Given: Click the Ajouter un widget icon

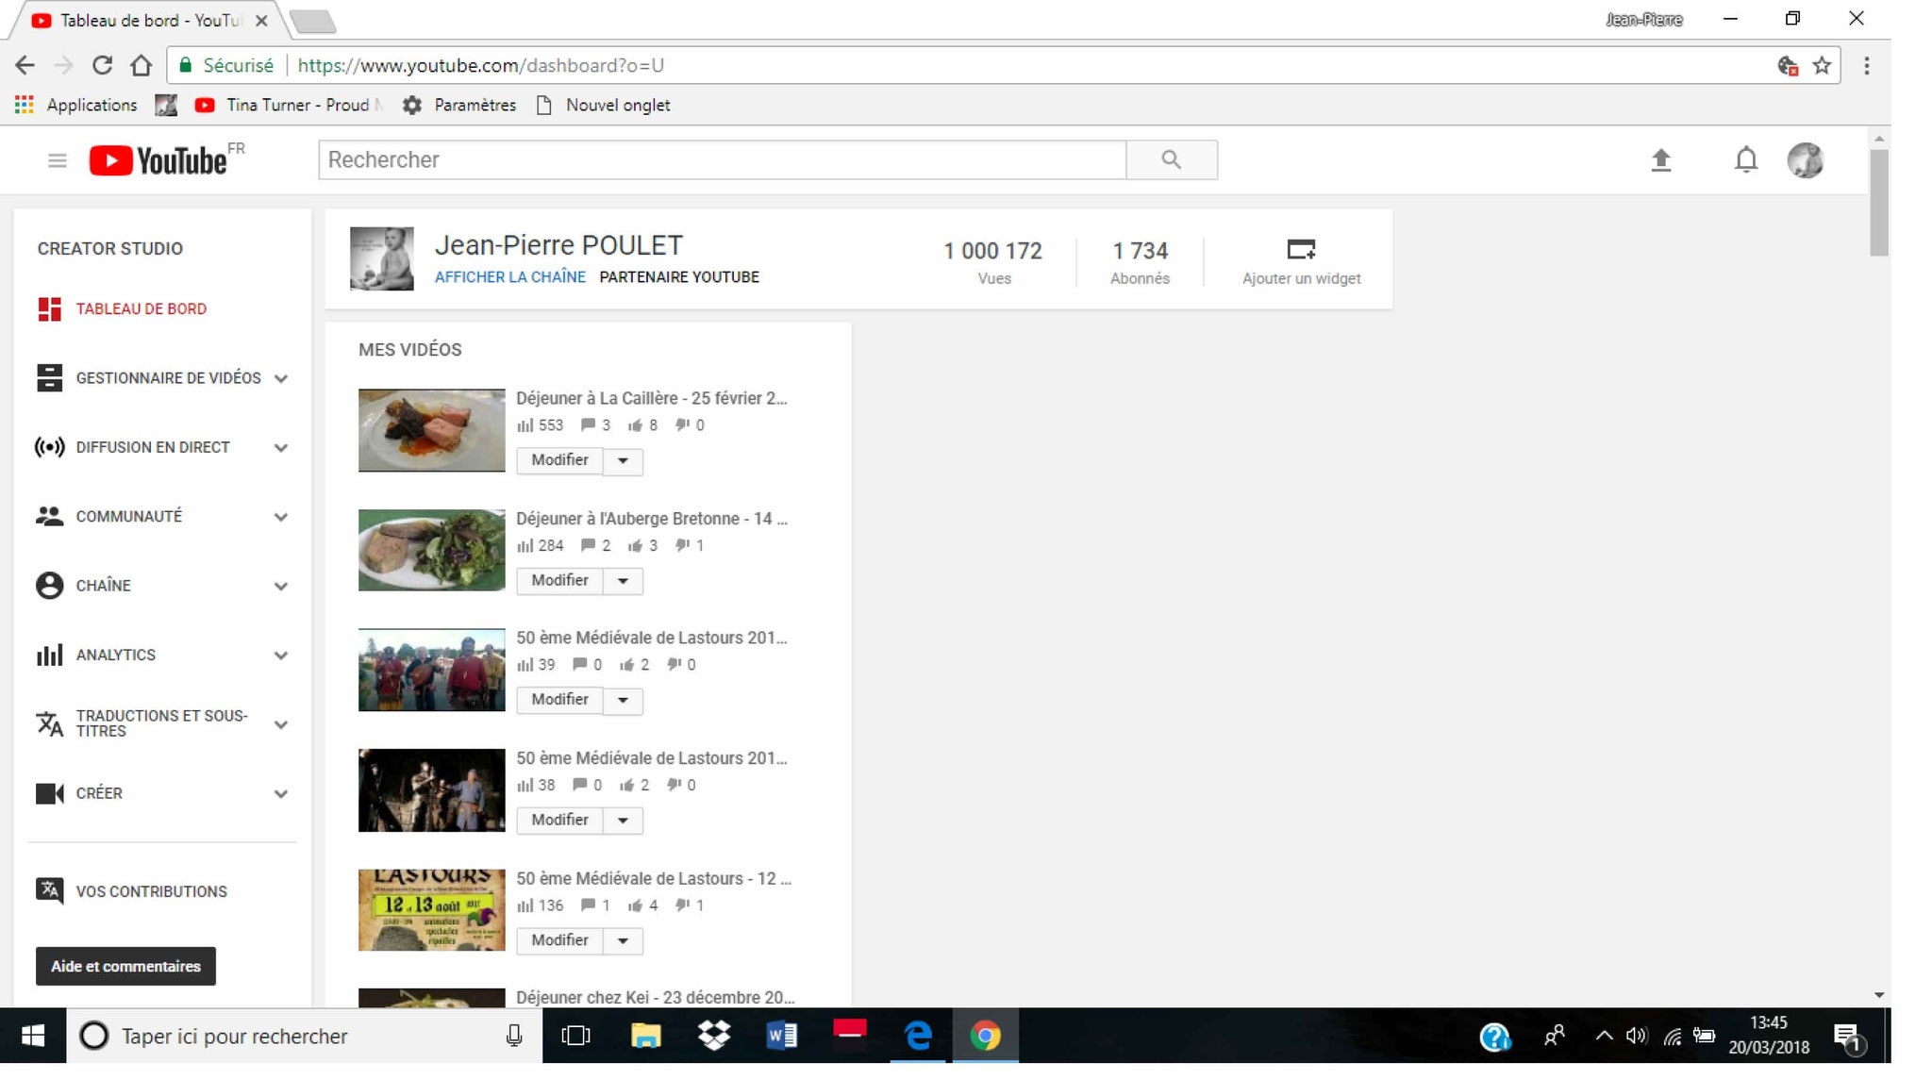Looking at the screenshot, I should 1301,250.
